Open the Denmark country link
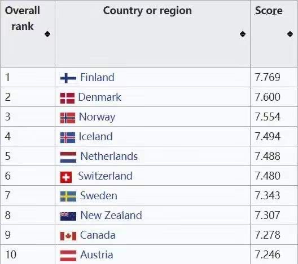Viewport: 298px width, 264px height. click(x=99, y=97)
